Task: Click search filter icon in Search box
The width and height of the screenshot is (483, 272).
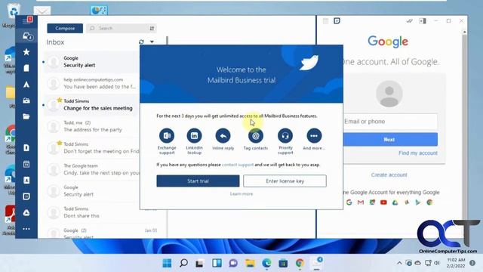Action: [x=152, y=29]
